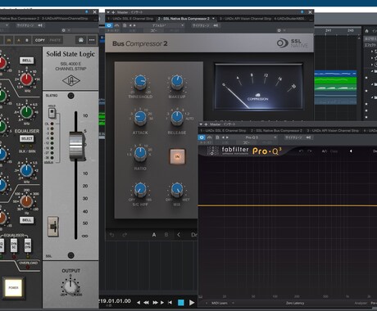Viewport: 377px width, 311px height.
Task: Go to next preset in Bus Compressor toolbar
Action: [x=134, y=25]
